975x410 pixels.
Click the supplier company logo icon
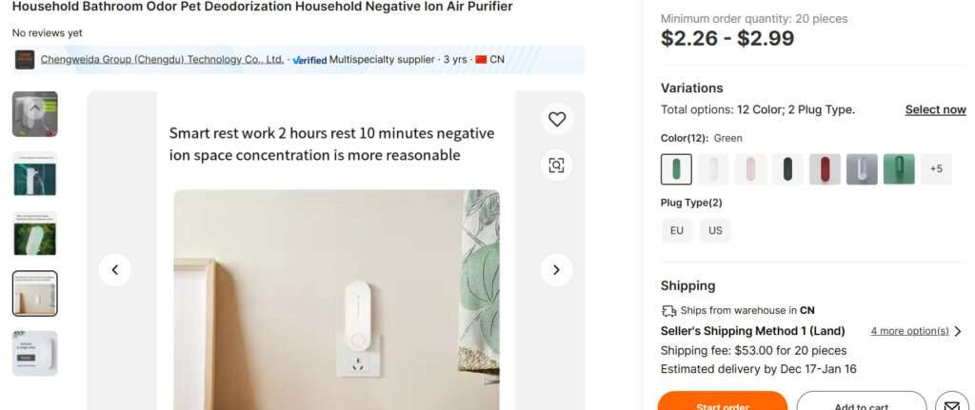pyautogui.click(x=25, y=60)
